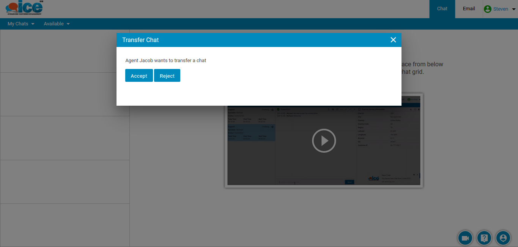
Task: Select the bottom empty chat slot
Action: coord(65,225)
